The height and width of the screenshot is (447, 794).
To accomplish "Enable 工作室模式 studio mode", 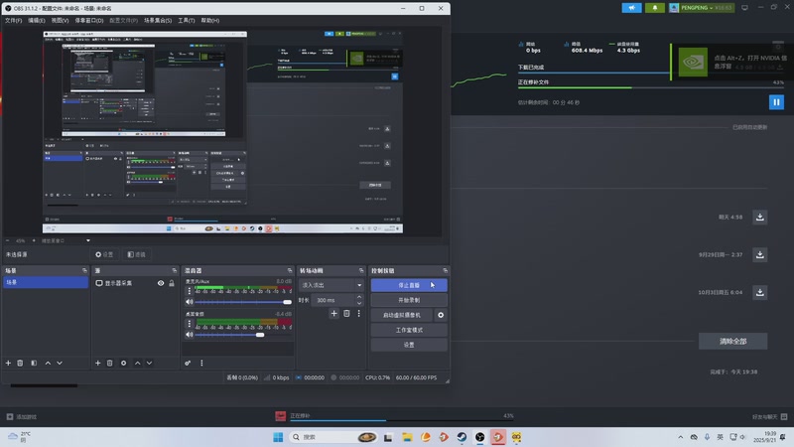I will coord(409,330).
